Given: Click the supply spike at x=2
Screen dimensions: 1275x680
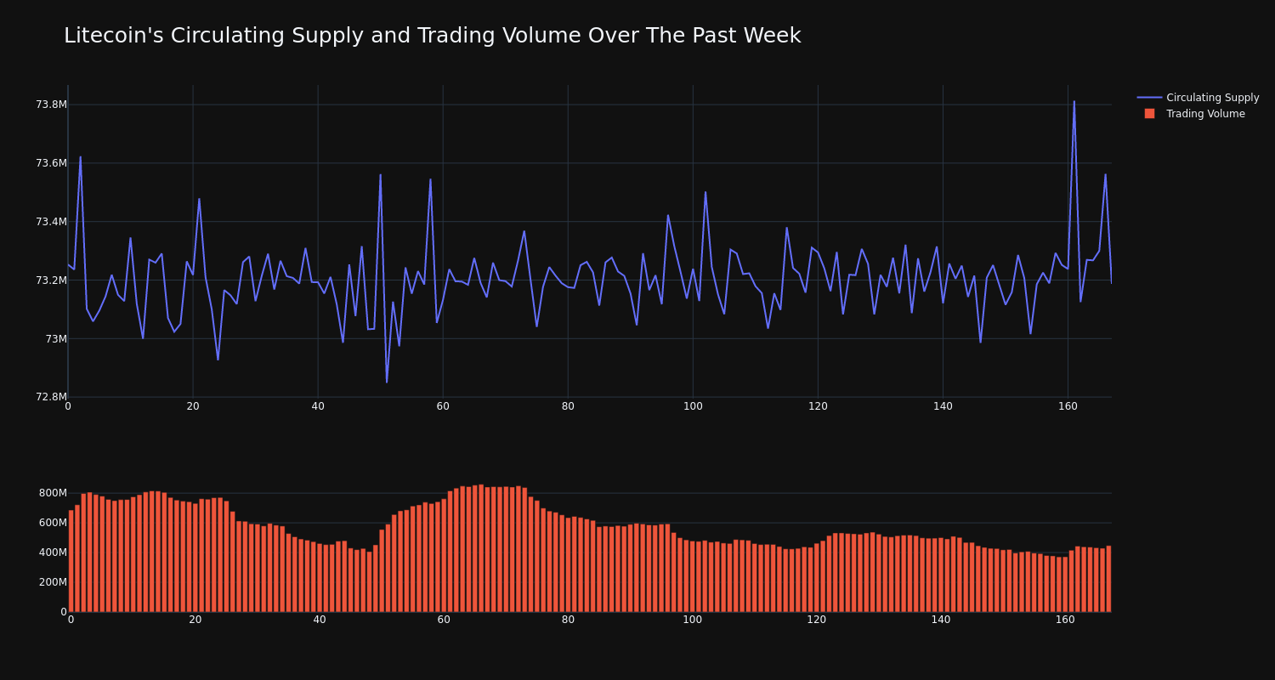Looking at the screenshot, I should pyautogui.click(x=81, y=157).
